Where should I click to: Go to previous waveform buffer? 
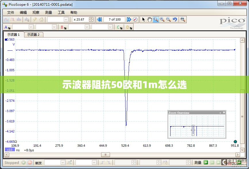tap(99, 19)
